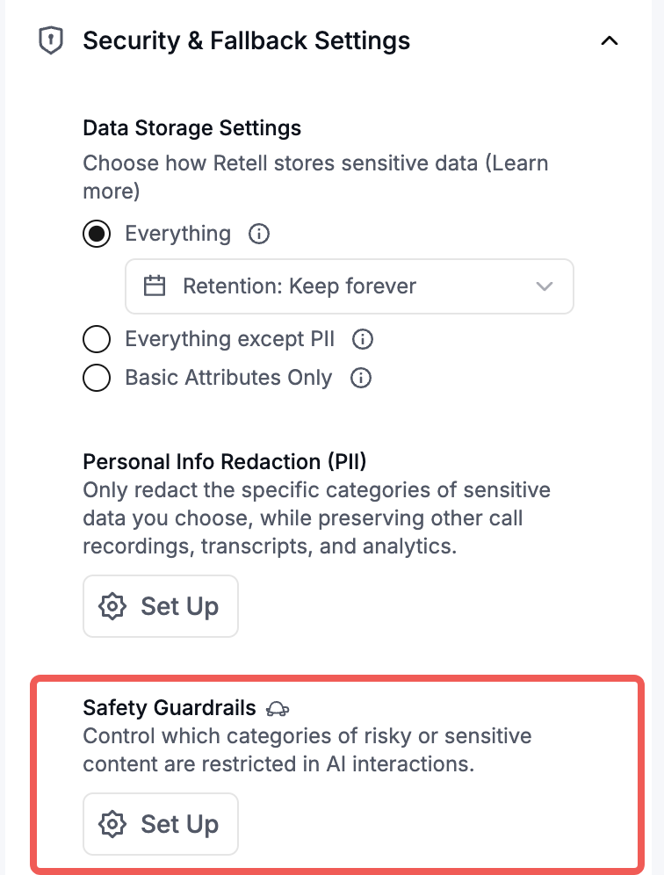Screen dimensions: 664x875
Task: Show info for Everything except PII
Action: coord(363,339)
